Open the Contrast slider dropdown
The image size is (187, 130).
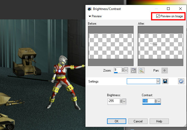[x=159, y=101]
